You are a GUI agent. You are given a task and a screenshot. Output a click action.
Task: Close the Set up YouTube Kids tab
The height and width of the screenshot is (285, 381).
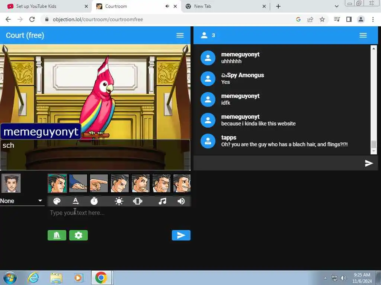pos(86,7)
